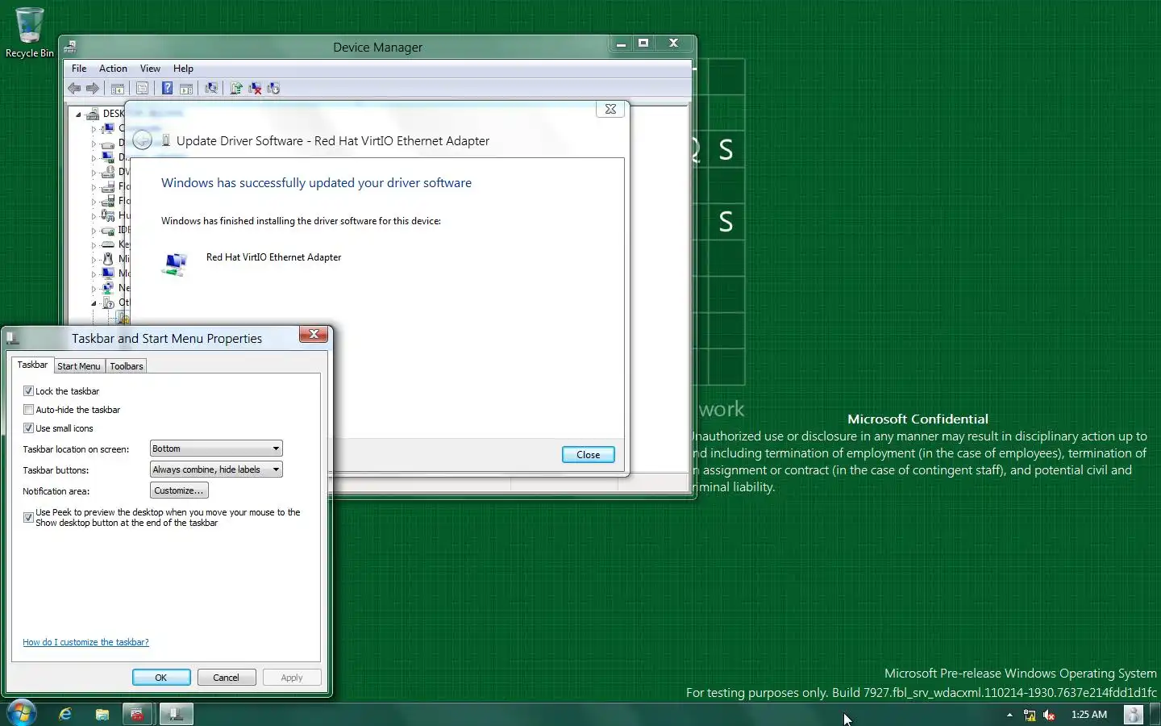Click the Update Driver Software toolbar icon
Image resolution: width=1161 pixels, height=726 pixels.
coord(236,89)
